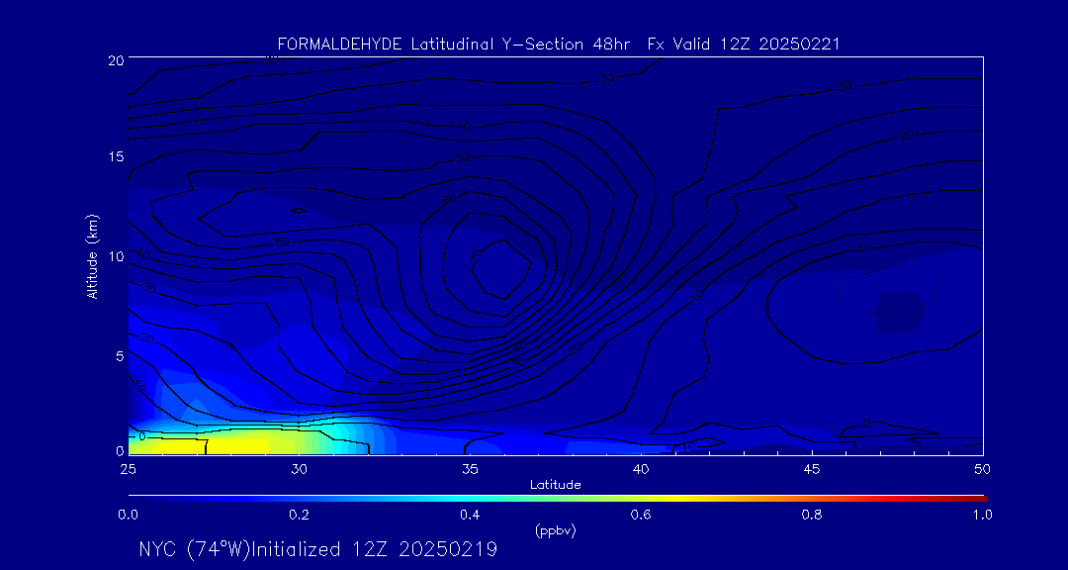This screenshot has width=1068, height=570.
Task: Click latitude axis tick label 30
Action: pos(299,469)
